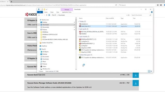Click the navigation pane scroll-up arrow
The height and width of the screenshot is (92, 165).
click(76, 18)
